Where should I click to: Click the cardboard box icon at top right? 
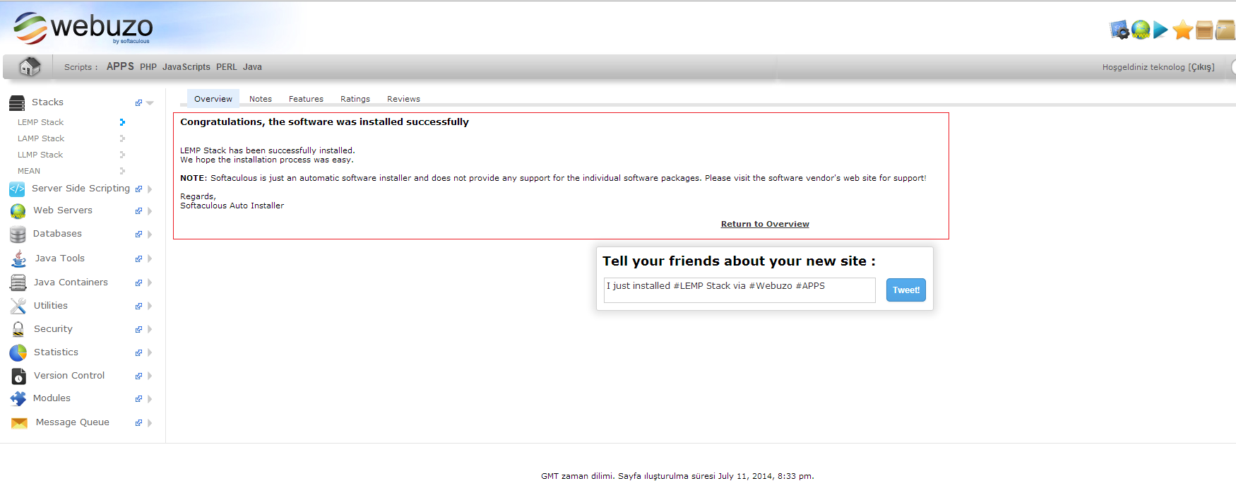[x=1225, y=30]
